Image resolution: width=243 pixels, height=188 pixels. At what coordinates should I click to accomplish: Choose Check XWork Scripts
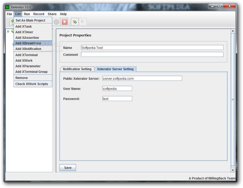pos(33,84)
